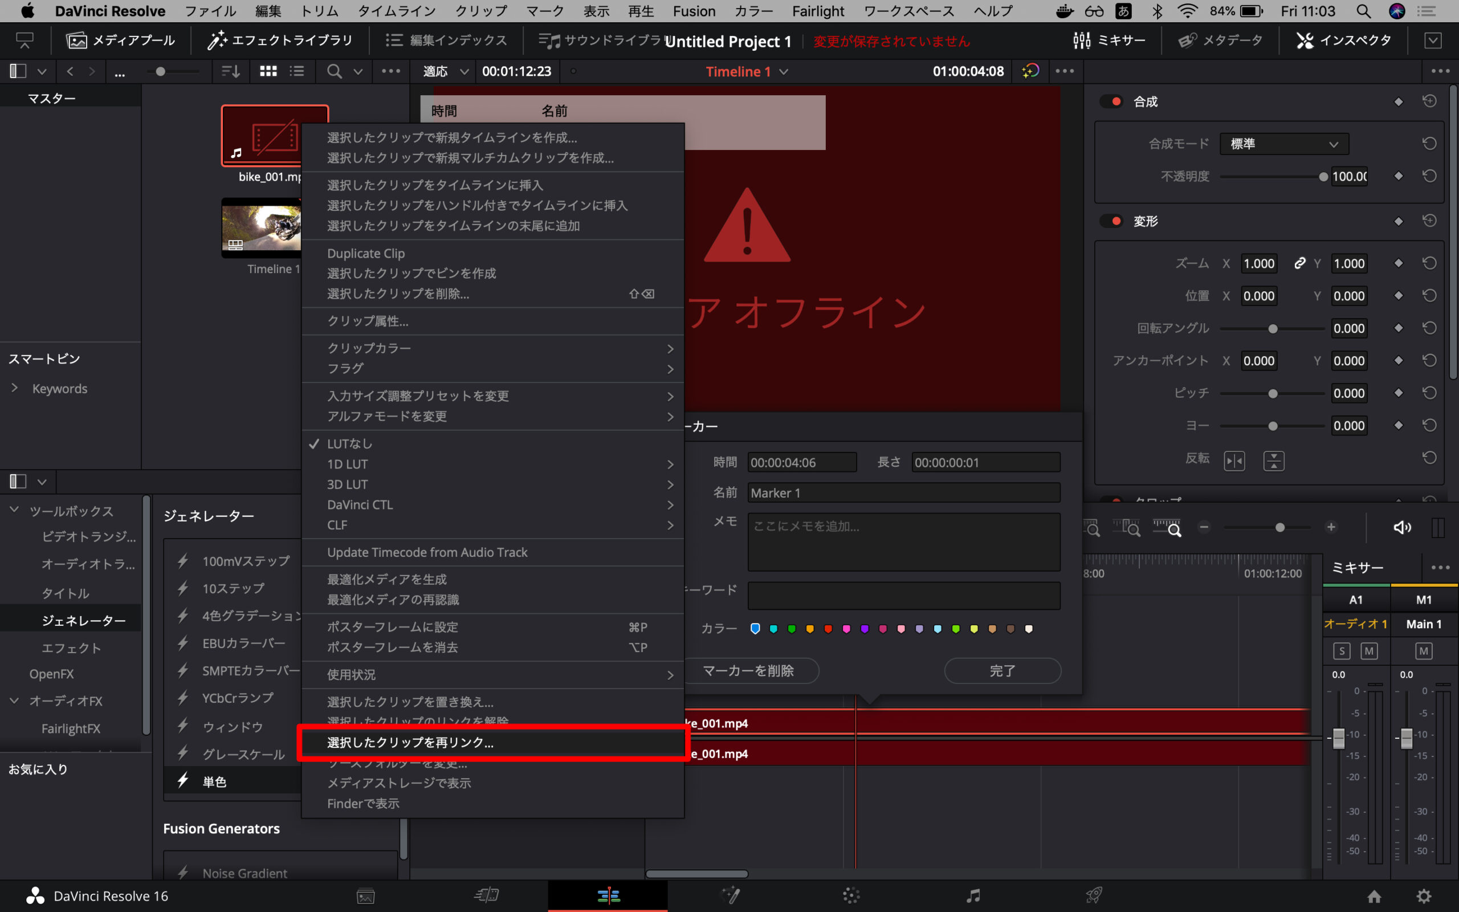The width and height of the screenshot is (1459, 912).
Task: Open the 使用状況 usage submenu
Action: pos(492,674)
